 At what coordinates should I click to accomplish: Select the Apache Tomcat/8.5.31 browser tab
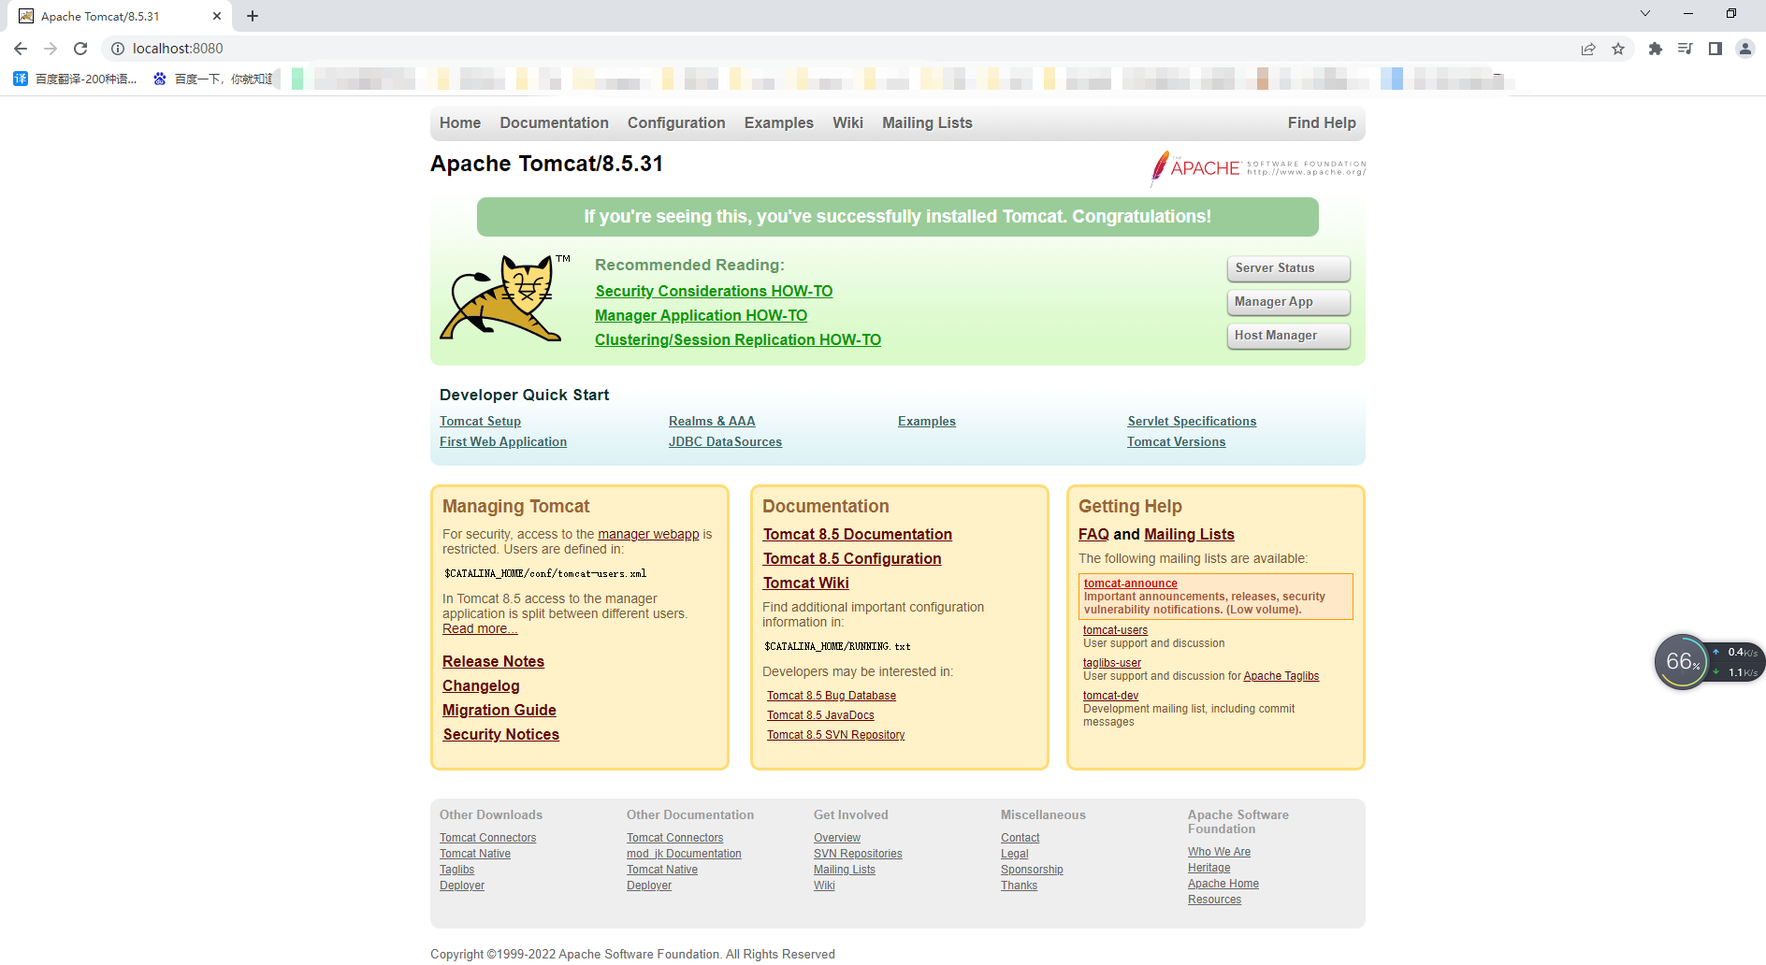(x=119, y=16)
